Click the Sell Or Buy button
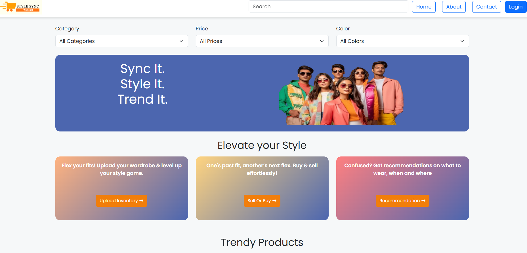 (x=262, y=201)
